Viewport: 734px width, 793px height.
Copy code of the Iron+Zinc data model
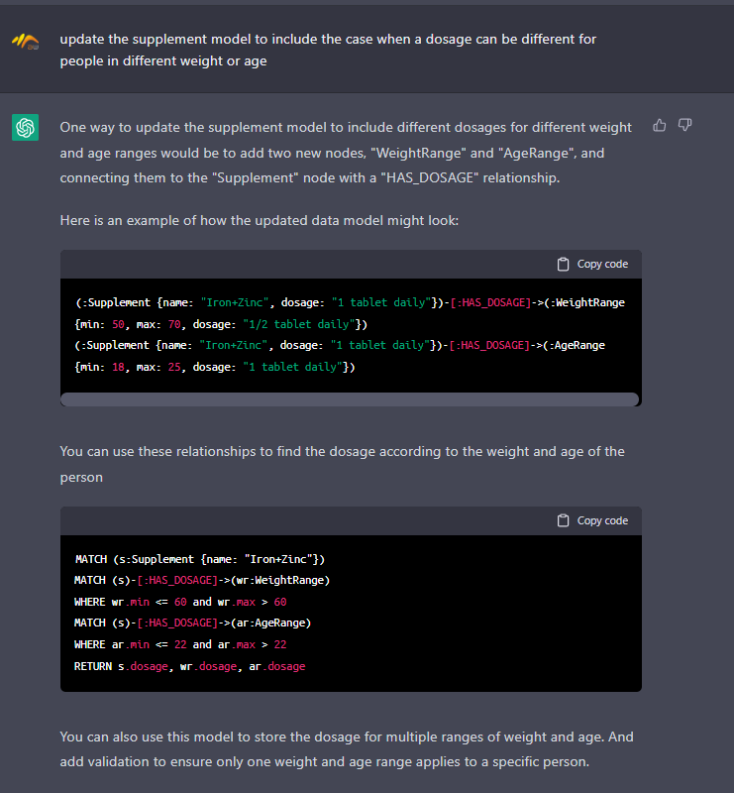point(593,264)
